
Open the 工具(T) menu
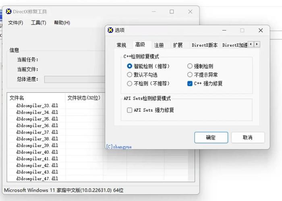point(39,23)
